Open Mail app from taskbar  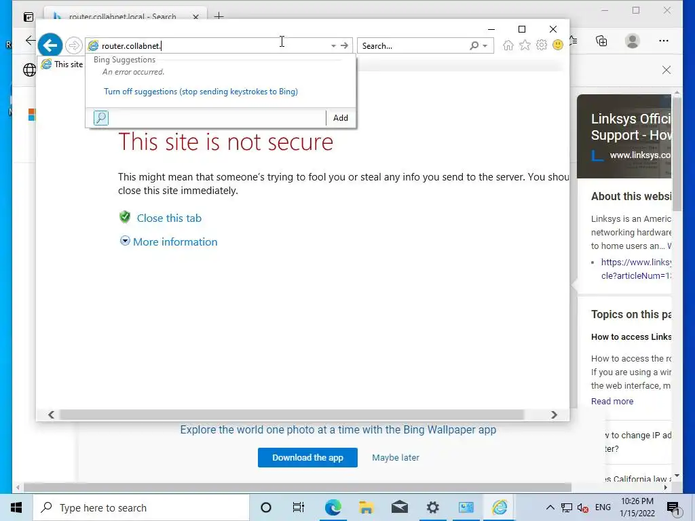click(399, 507)
